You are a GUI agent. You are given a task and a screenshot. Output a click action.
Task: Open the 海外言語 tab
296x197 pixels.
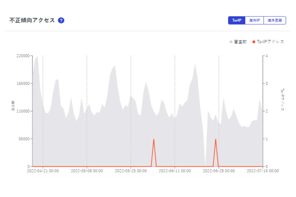(x=274, y=21)
